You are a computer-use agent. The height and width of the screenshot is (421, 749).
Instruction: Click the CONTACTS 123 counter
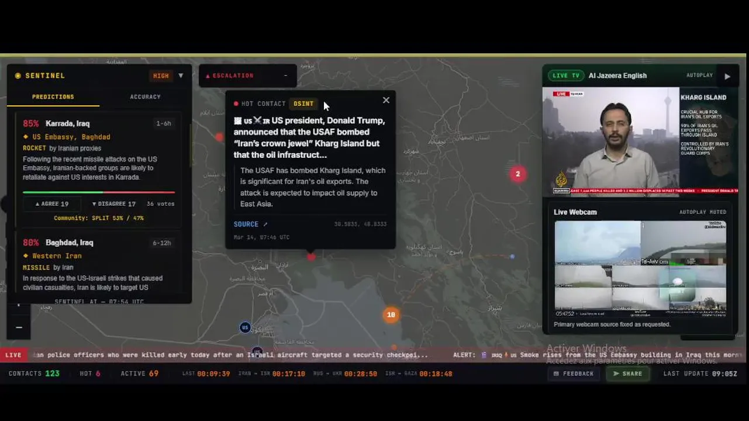(x=34, y=374)
